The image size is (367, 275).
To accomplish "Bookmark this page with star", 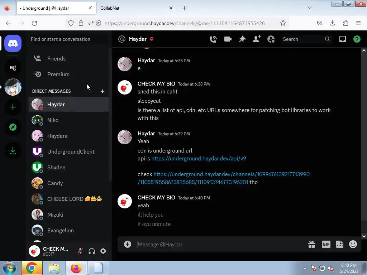I will (283, 23).
